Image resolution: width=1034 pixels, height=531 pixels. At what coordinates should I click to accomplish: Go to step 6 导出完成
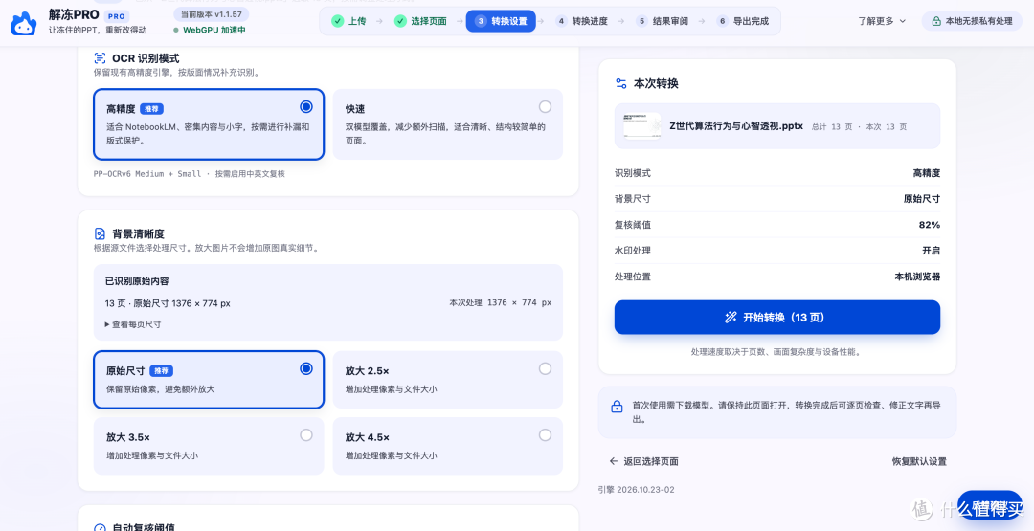[743, 21]
